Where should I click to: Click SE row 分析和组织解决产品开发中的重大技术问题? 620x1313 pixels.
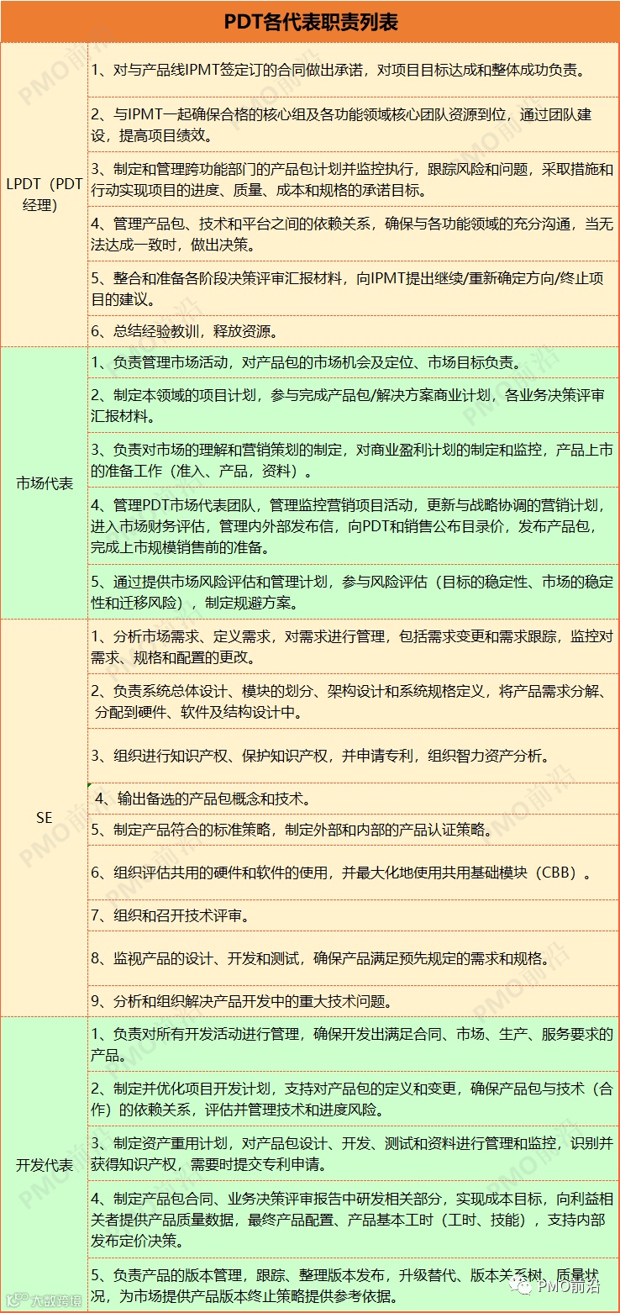coord(353,1000)
